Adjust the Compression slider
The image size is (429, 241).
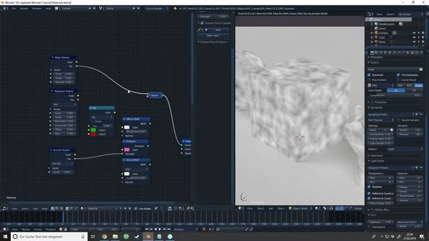pyautogui.click(x=395, y=96)
